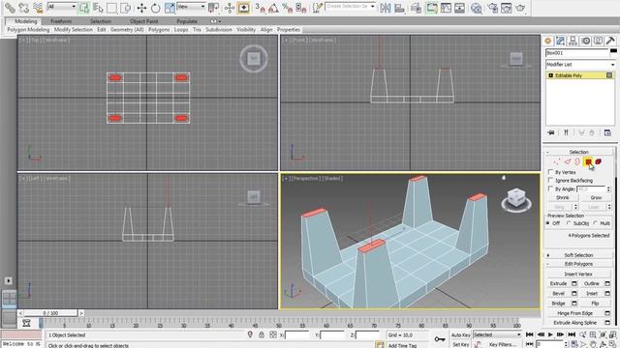Toggle the 3D Snaps icon

260,7
